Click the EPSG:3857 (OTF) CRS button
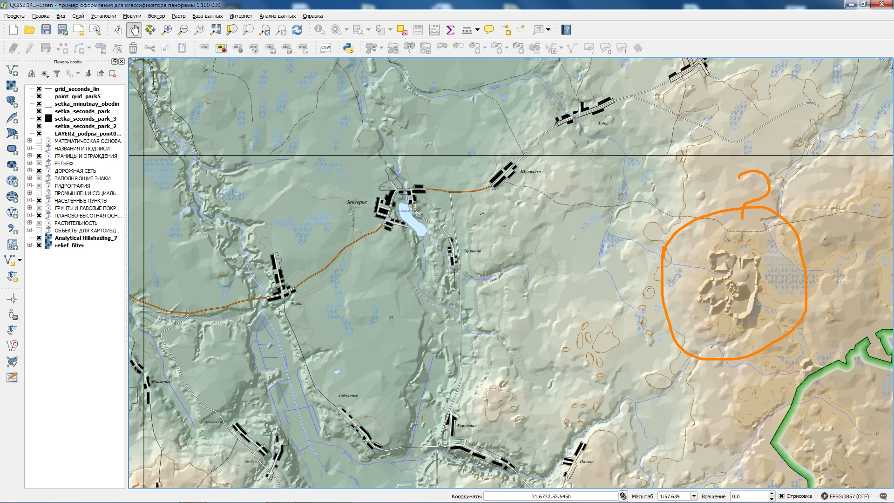 pyautogui.click(x=845, y=496)
